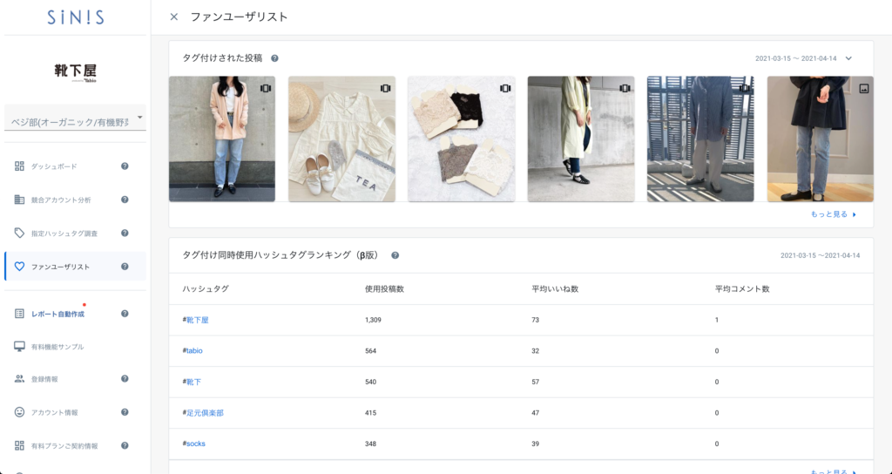Click the grid icon for 有料プランご契約情報
Viewport: 892px width, 474px height.
coord(19,445)
